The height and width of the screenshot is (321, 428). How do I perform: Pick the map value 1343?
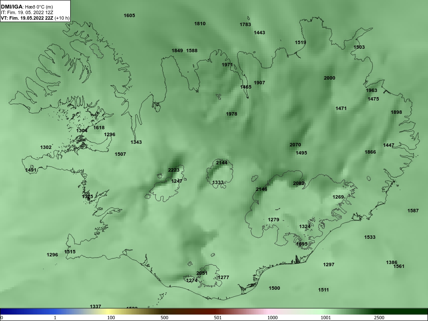coord(136,142)
